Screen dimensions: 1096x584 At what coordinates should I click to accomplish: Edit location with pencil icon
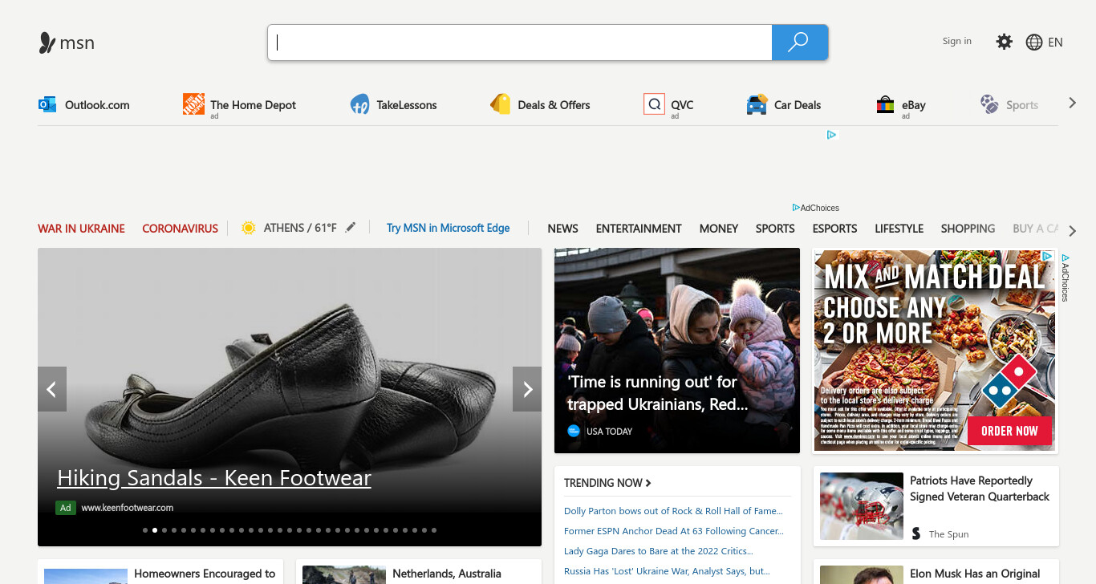350,228
